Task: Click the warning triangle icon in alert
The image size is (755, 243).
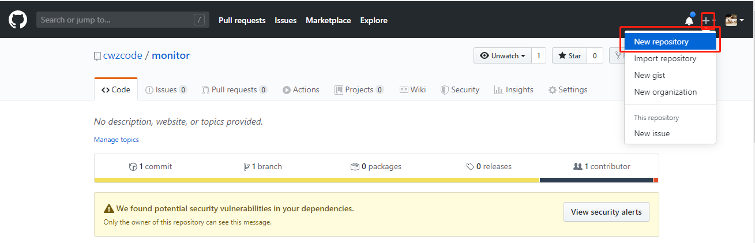Action: 108,208
